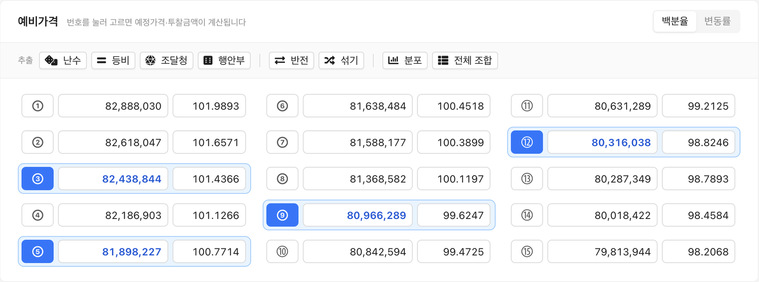Select preliminary price number ⑭
The width and height of the screenshot is (759, 282).
[x=527, y=215]
